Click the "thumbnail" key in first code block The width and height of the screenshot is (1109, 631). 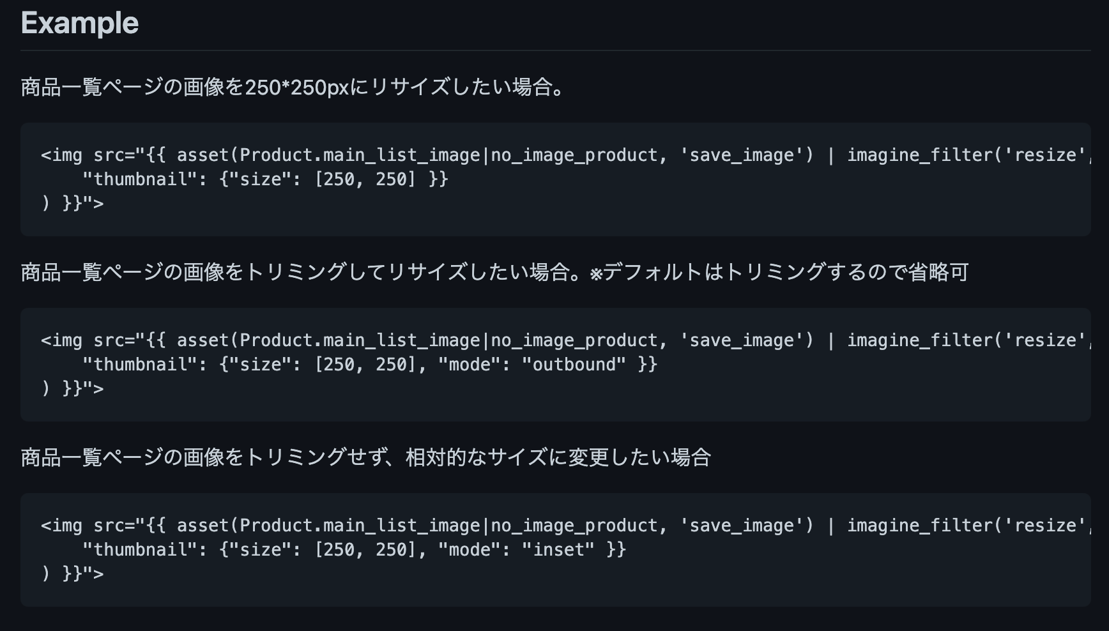coord(140,179)
